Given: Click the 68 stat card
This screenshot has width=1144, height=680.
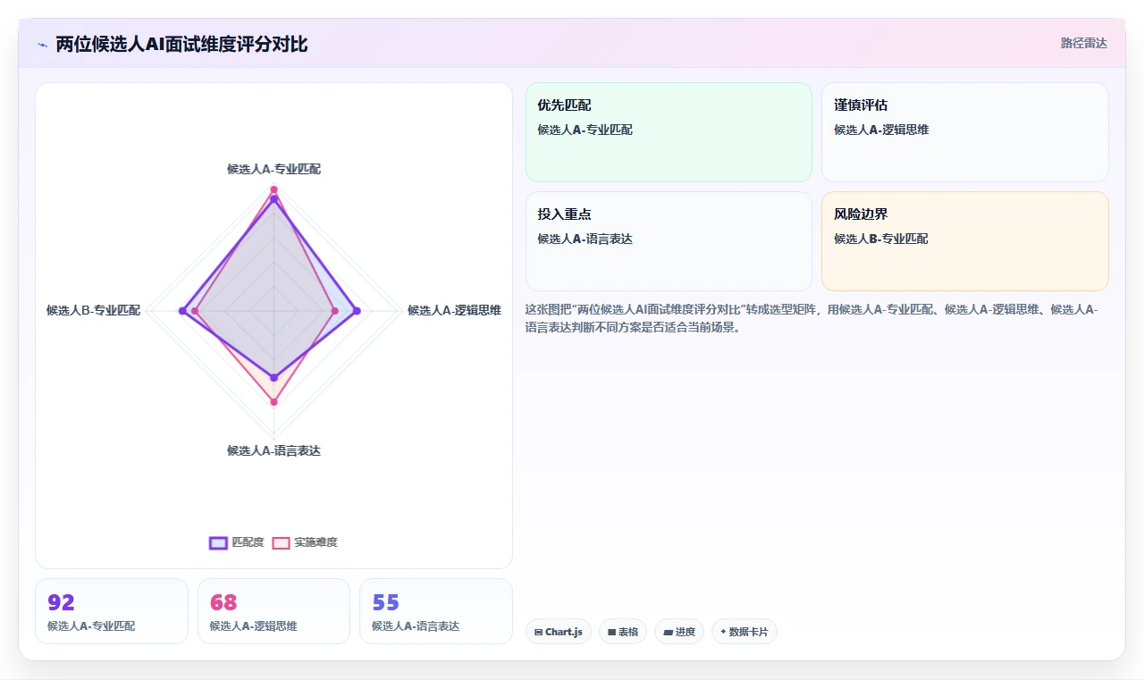Looking at the screenshot, I should click(273, 611).
